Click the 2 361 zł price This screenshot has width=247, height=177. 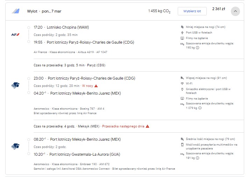click(x=219, y=9)
